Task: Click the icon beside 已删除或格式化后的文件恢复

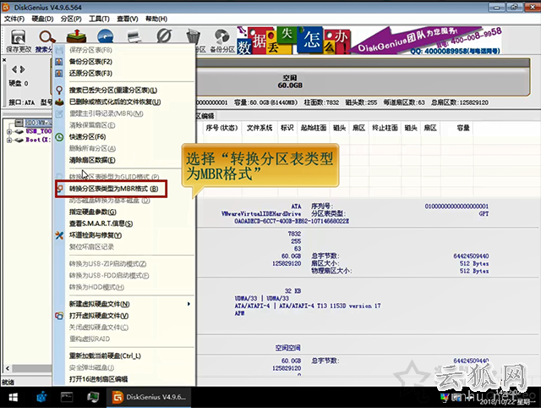Action: click(59, 102)
